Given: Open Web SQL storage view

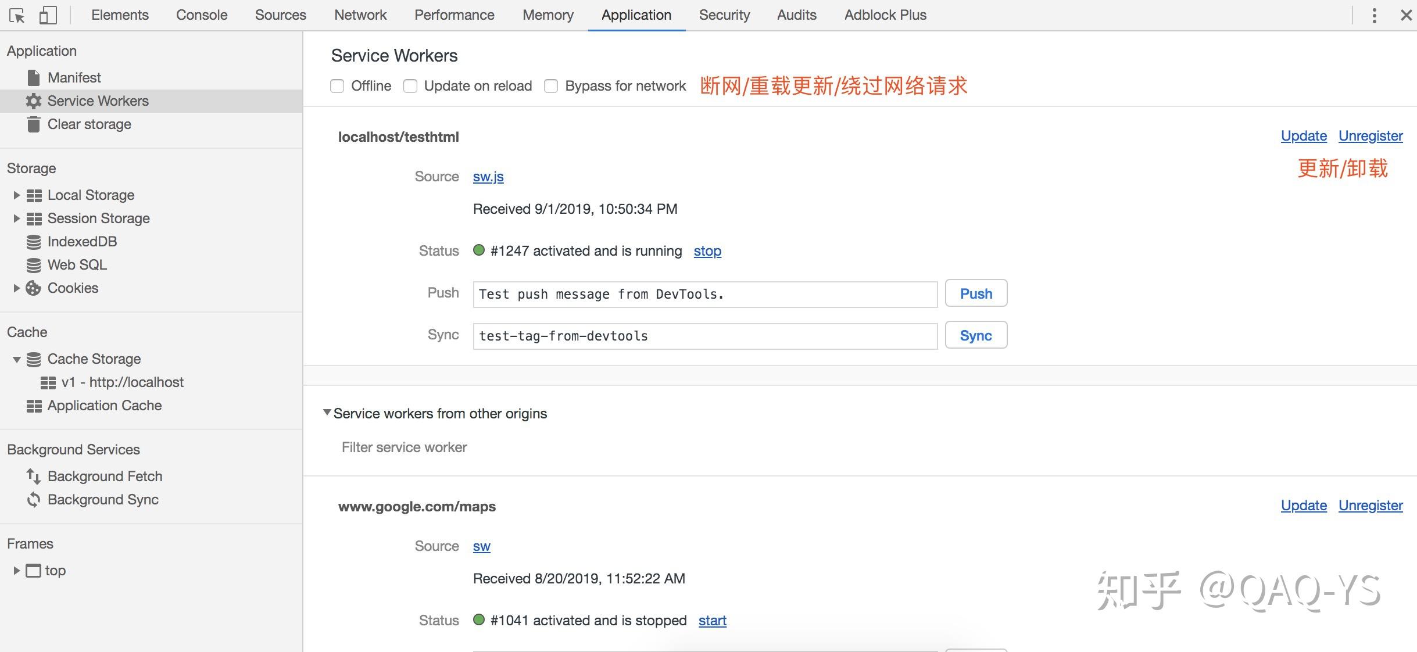Looking at the screenshot, I should pyautogui.click(x=77, y=264).
